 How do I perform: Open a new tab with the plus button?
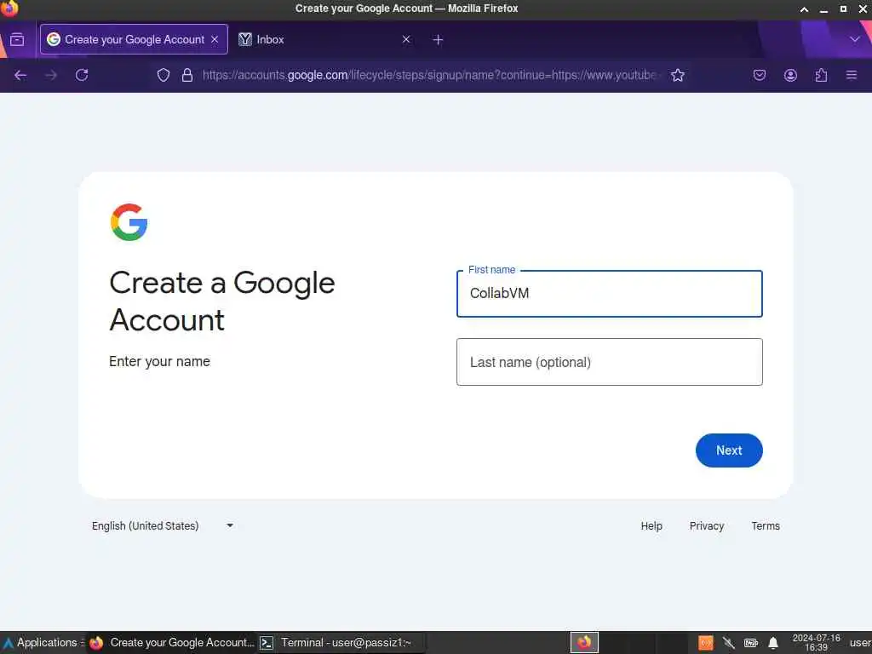(439, 39)
